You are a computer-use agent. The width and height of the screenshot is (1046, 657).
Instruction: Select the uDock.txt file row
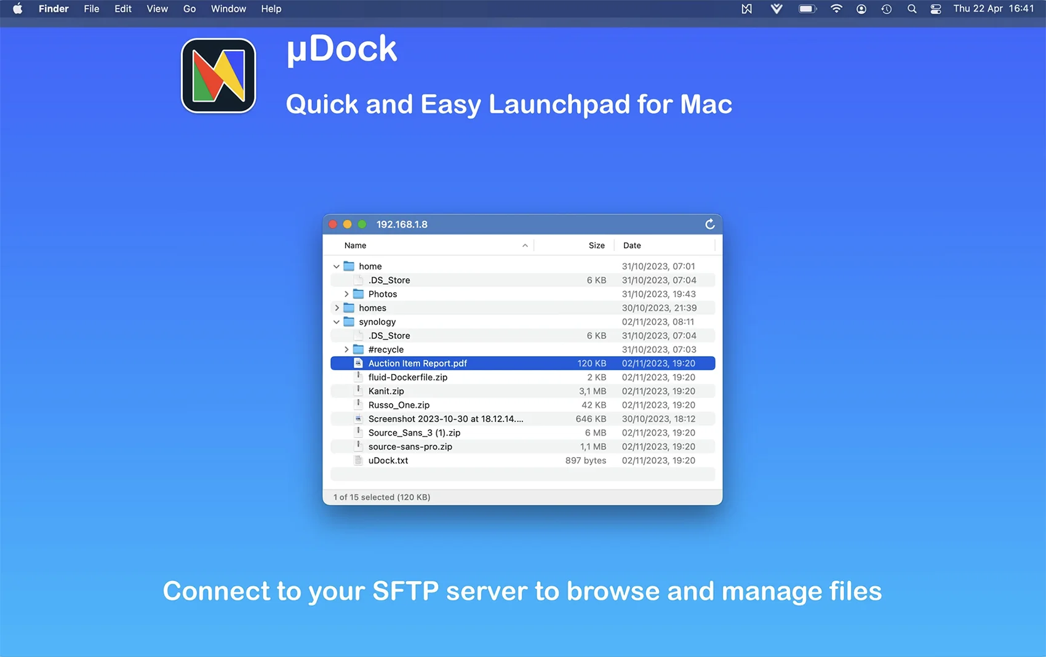pos(388,461)
